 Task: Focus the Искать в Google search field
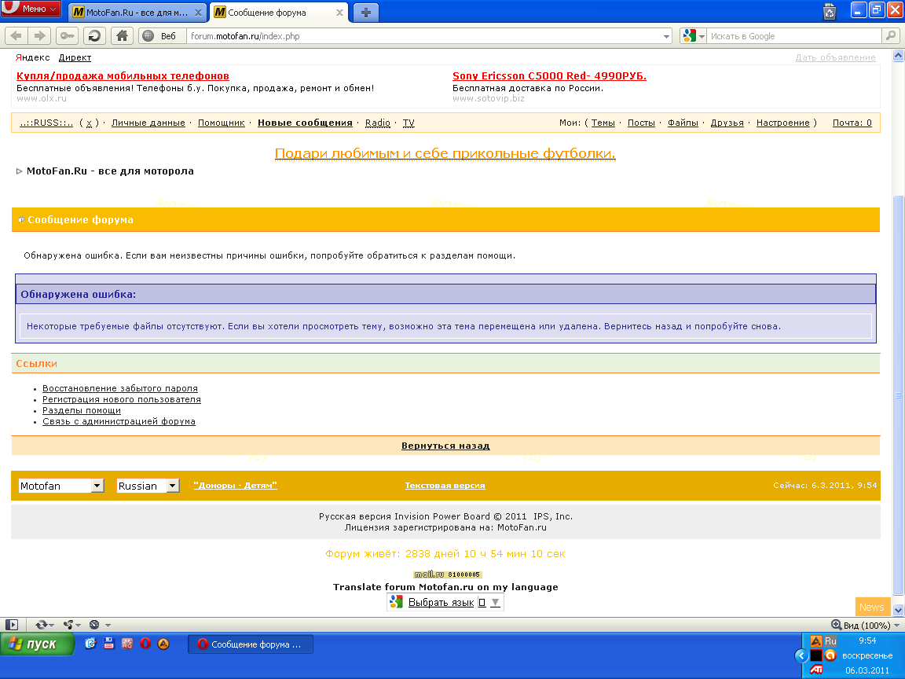795,36
